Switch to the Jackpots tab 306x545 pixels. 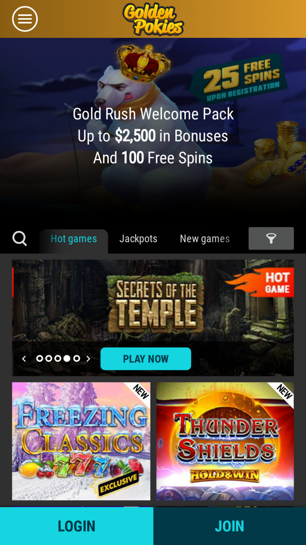pyautogui.click(x=138, y=239)
